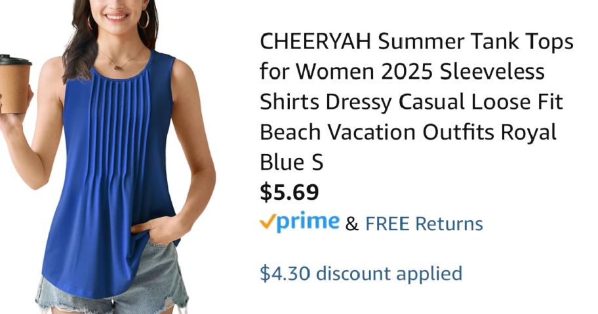The image size is (598, 314).
Task: Click the $4.30 discount applied text
Action: pos(361,273)
